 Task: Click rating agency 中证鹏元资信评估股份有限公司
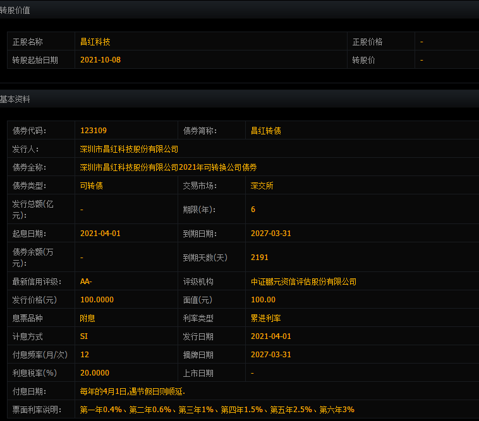point(304,282)
